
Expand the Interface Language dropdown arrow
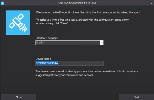point(102,43)
